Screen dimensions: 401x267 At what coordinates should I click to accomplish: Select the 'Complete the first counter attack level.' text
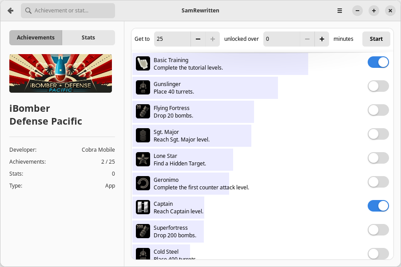[x=201, y=187]
